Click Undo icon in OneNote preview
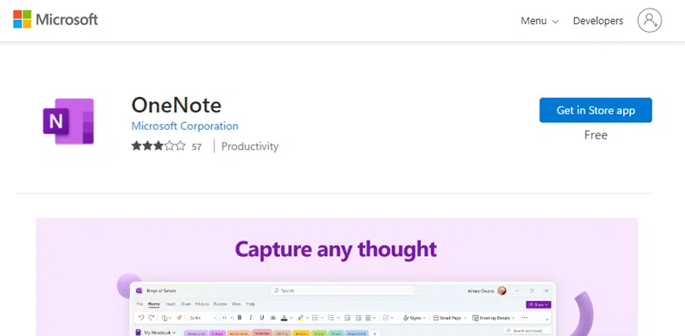 (x=141, y=318)
